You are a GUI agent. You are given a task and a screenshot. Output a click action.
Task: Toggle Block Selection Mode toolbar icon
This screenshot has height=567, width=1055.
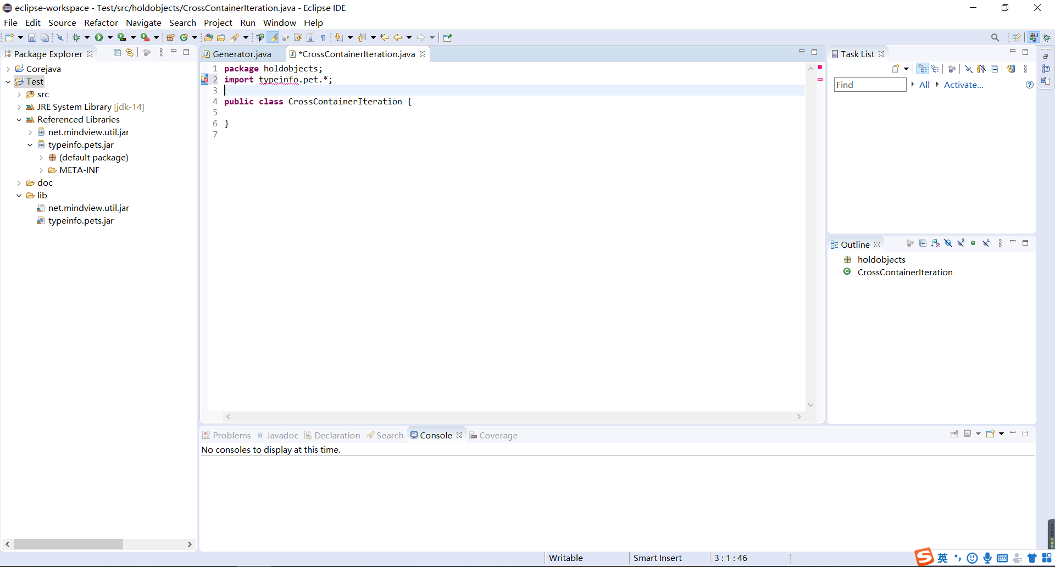tap(310, 37)
